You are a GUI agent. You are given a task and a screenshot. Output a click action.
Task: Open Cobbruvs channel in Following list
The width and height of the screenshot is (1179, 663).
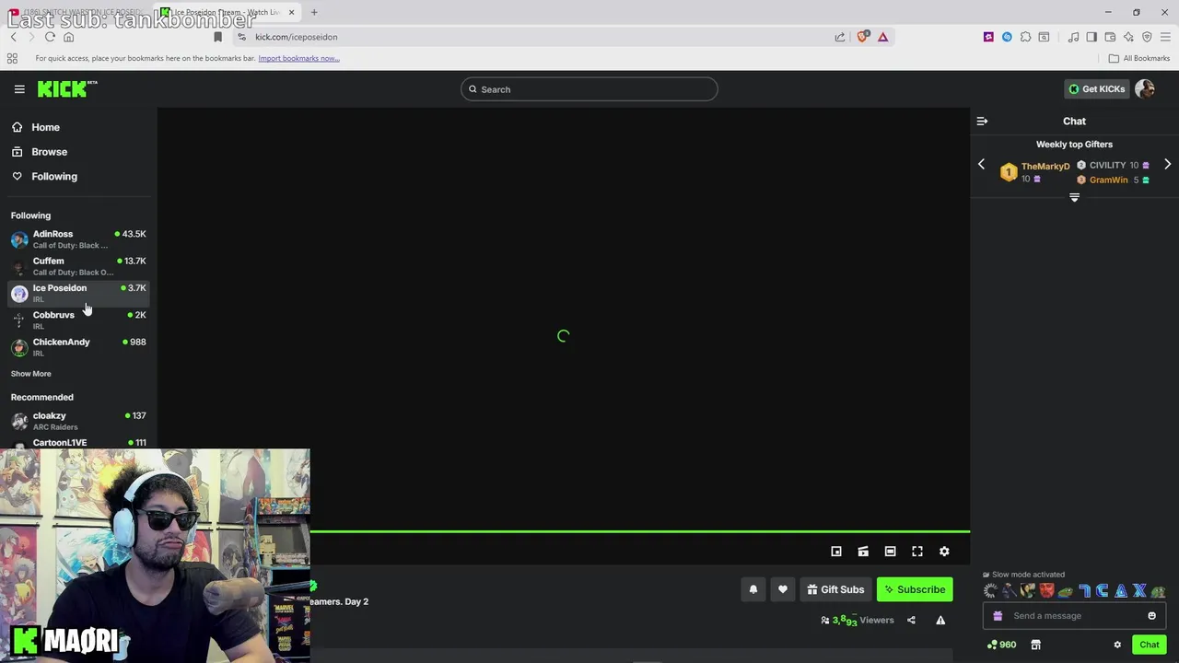pyautogui.click(x=78, y=320)
